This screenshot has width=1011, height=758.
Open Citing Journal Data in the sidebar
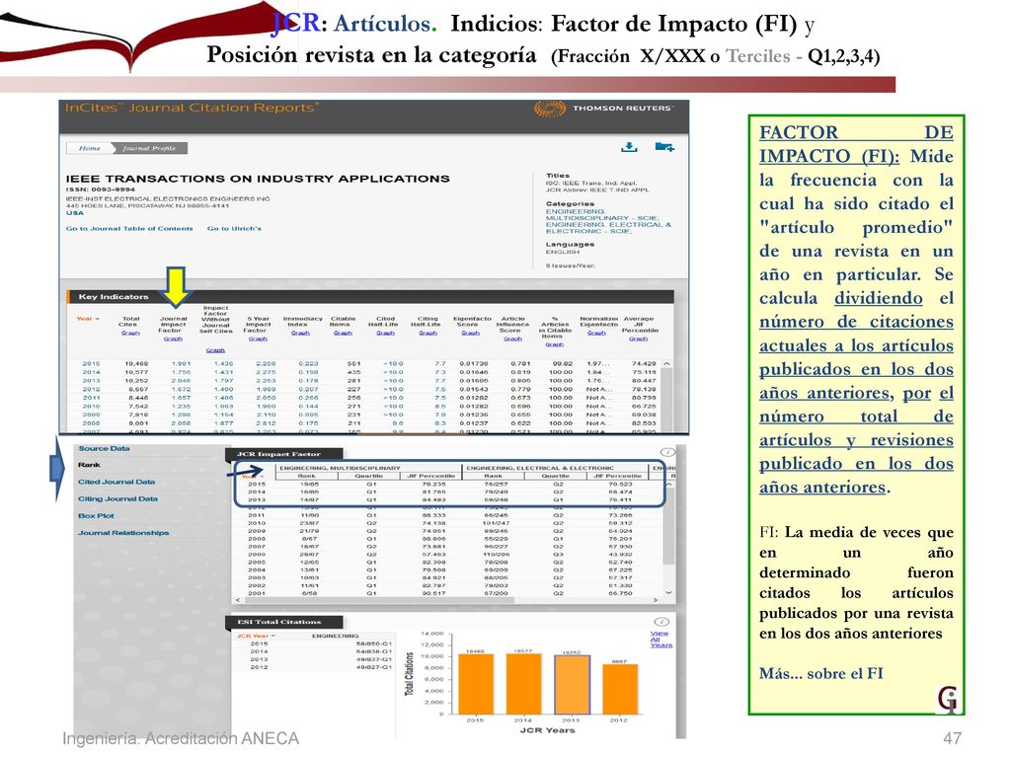(118, 498)
